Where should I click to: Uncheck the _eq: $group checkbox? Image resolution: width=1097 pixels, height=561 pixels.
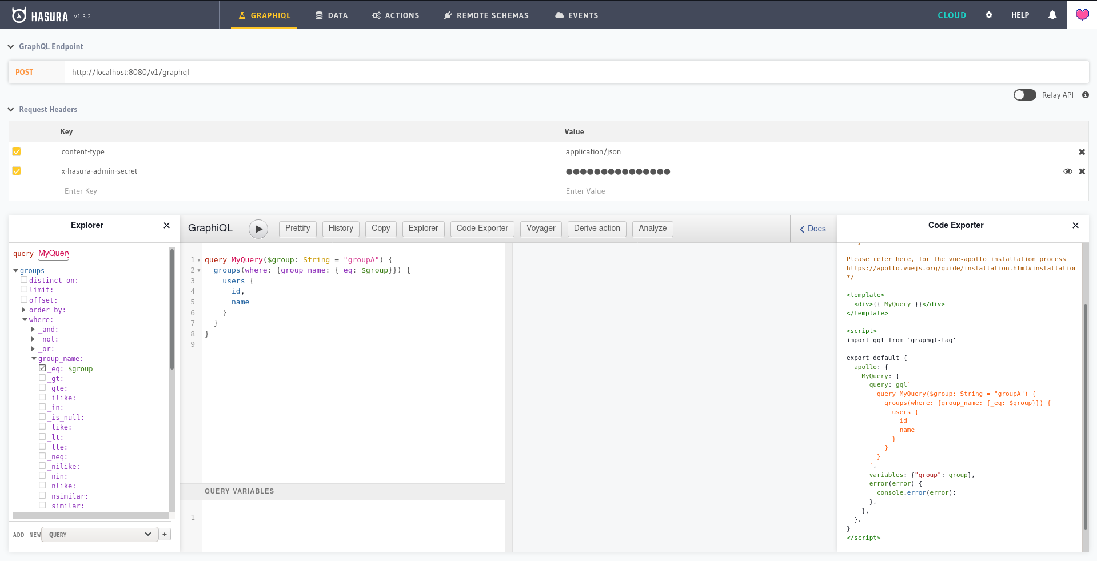[42, 368]
